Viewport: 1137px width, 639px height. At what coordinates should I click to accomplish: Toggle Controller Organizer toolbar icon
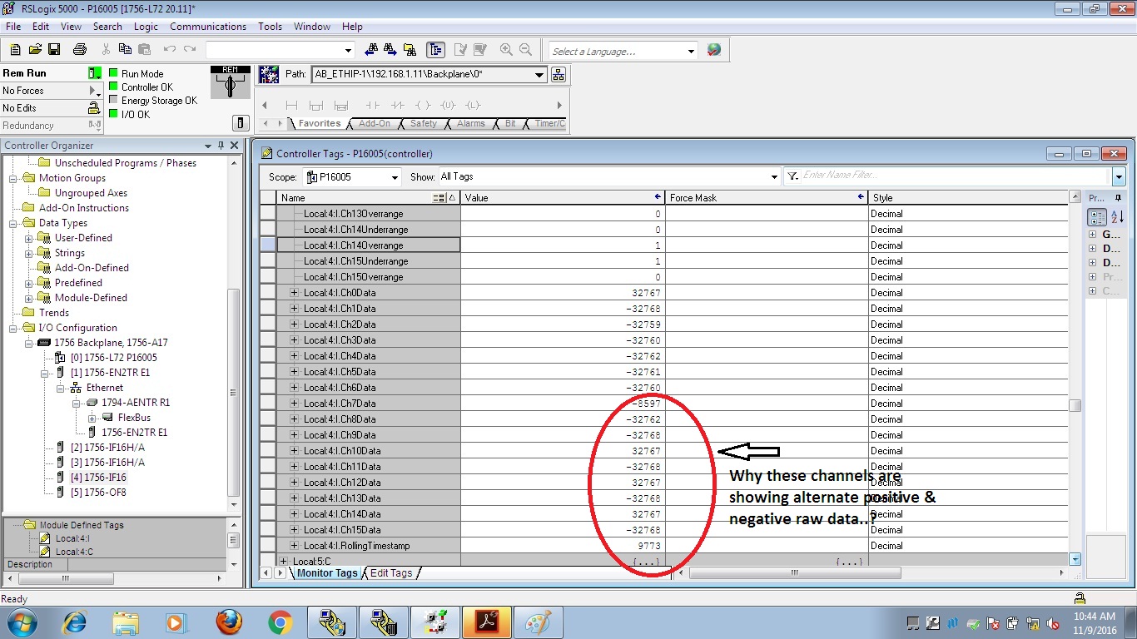[x=434, y=50]
